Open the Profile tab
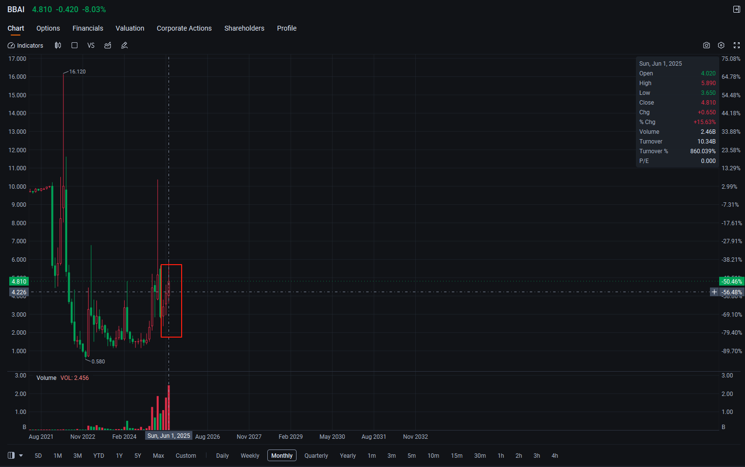Viewport: 745px width, 467px height. coord(287,28)
